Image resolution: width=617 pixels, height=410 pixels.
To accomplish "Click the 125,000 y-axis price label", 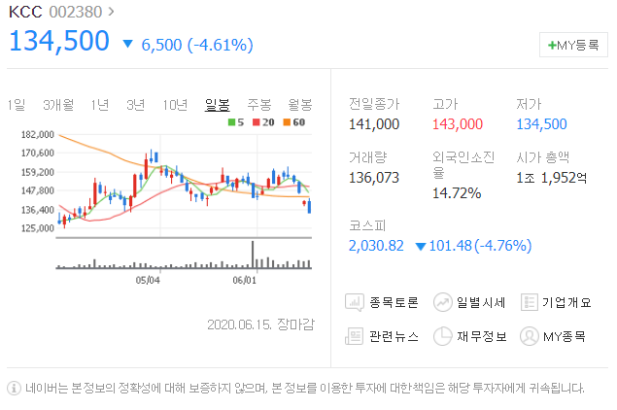I will tap(37, 228).
